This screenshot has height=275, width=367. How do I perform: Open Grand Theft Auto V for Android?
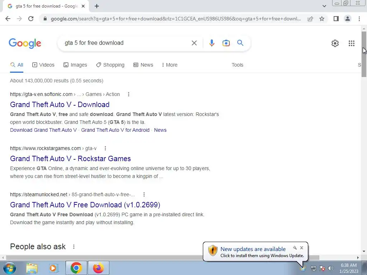tap(115, 130)
